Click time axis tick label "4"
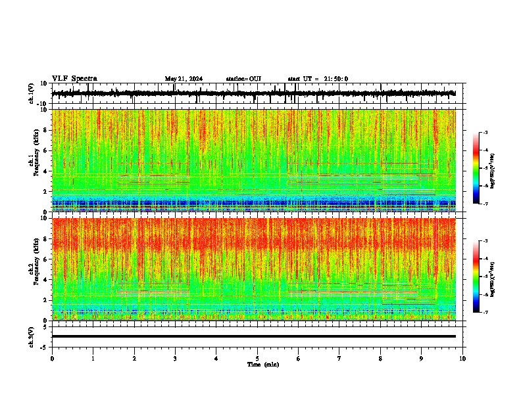The image size is (521, 402). click(x=216, y=359)
